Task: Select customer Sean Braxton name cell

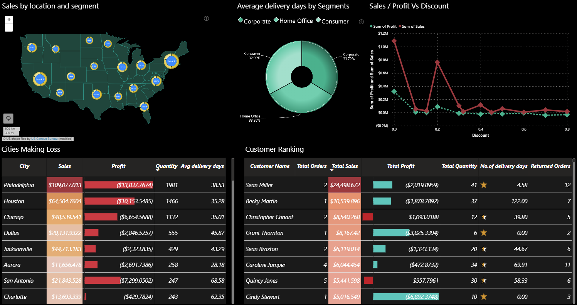Action: (x=270, y=249)
